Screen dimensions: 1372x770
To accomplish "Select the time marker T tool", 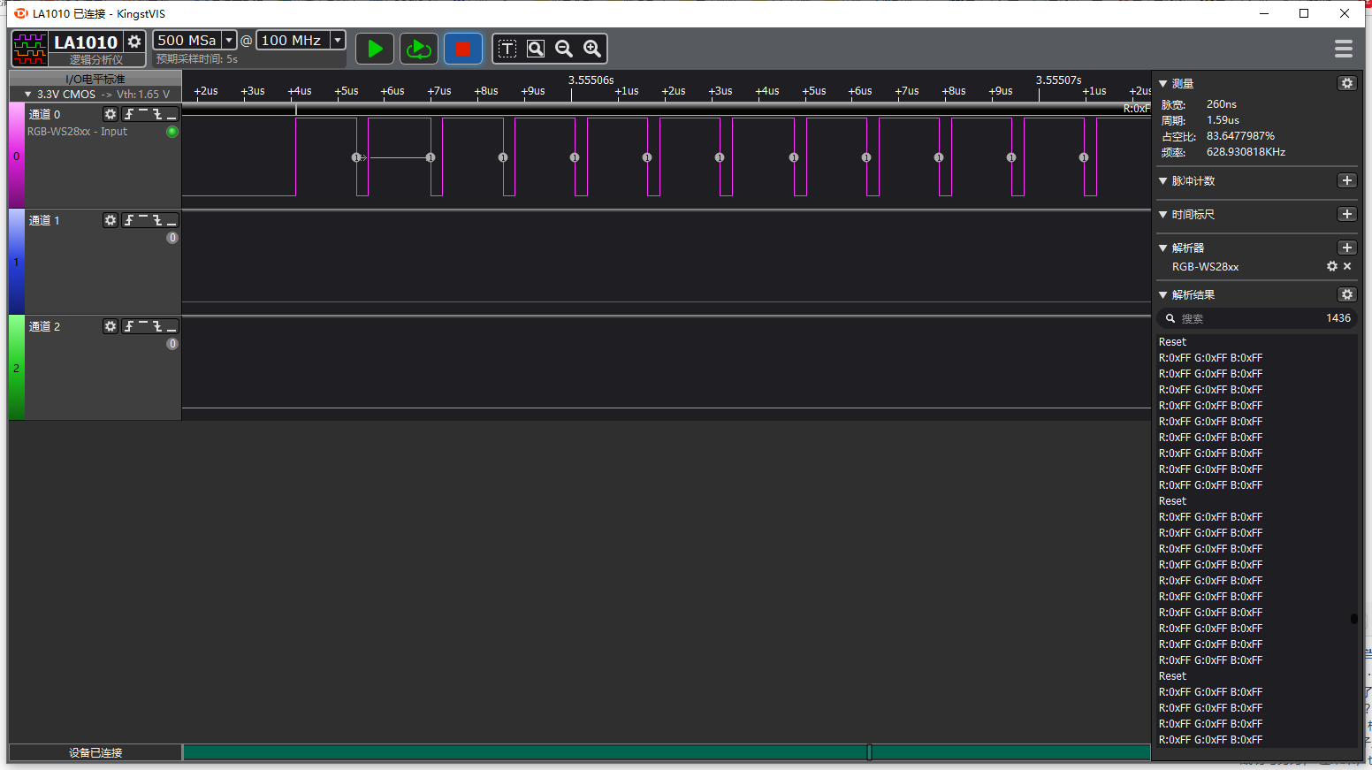I will 507,49.
